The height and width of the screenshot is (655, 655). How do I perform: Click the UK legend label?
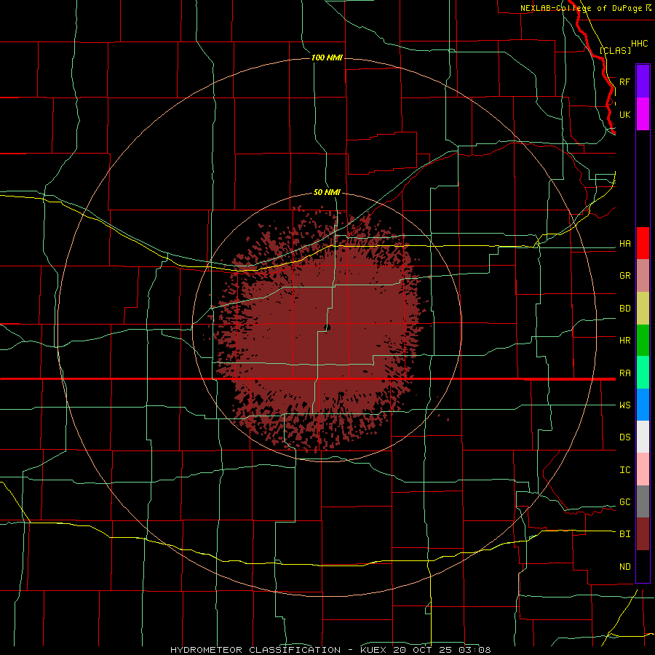(624, 114)
